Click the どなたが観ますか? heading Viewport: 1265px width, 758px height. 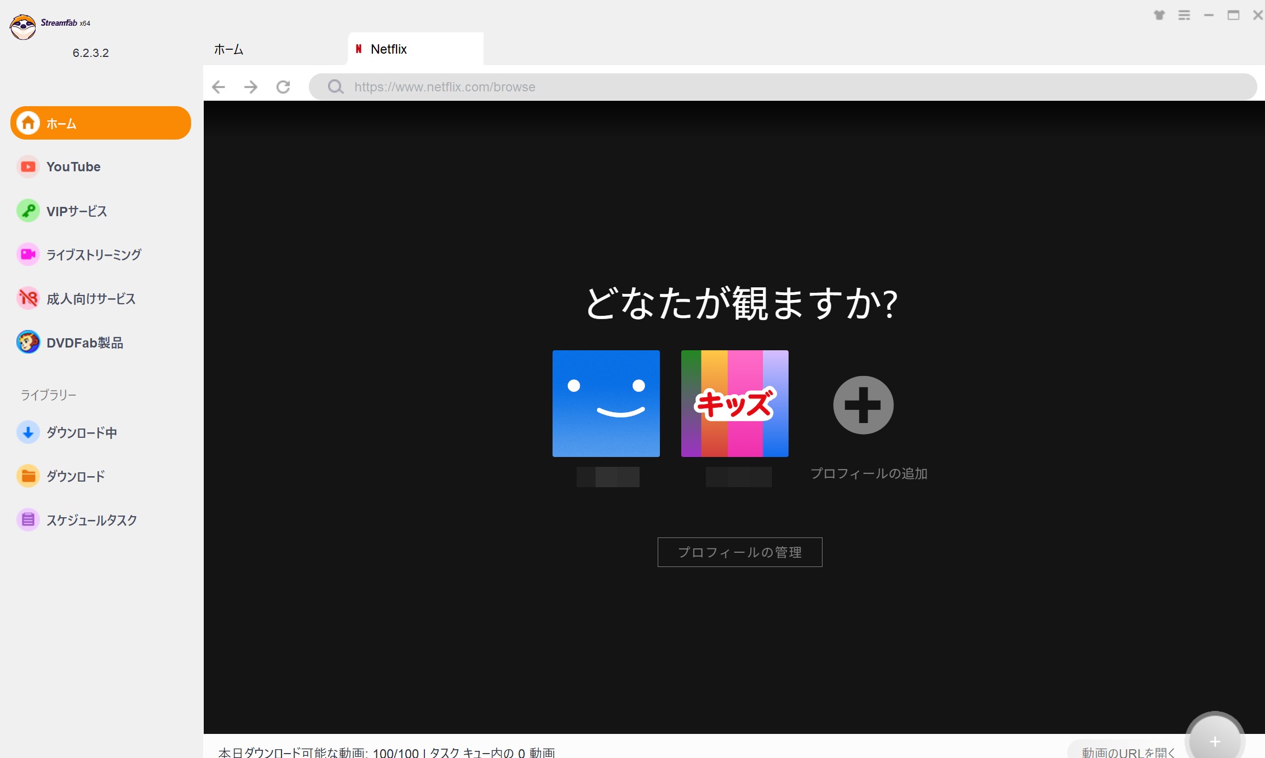coord(741,303)
